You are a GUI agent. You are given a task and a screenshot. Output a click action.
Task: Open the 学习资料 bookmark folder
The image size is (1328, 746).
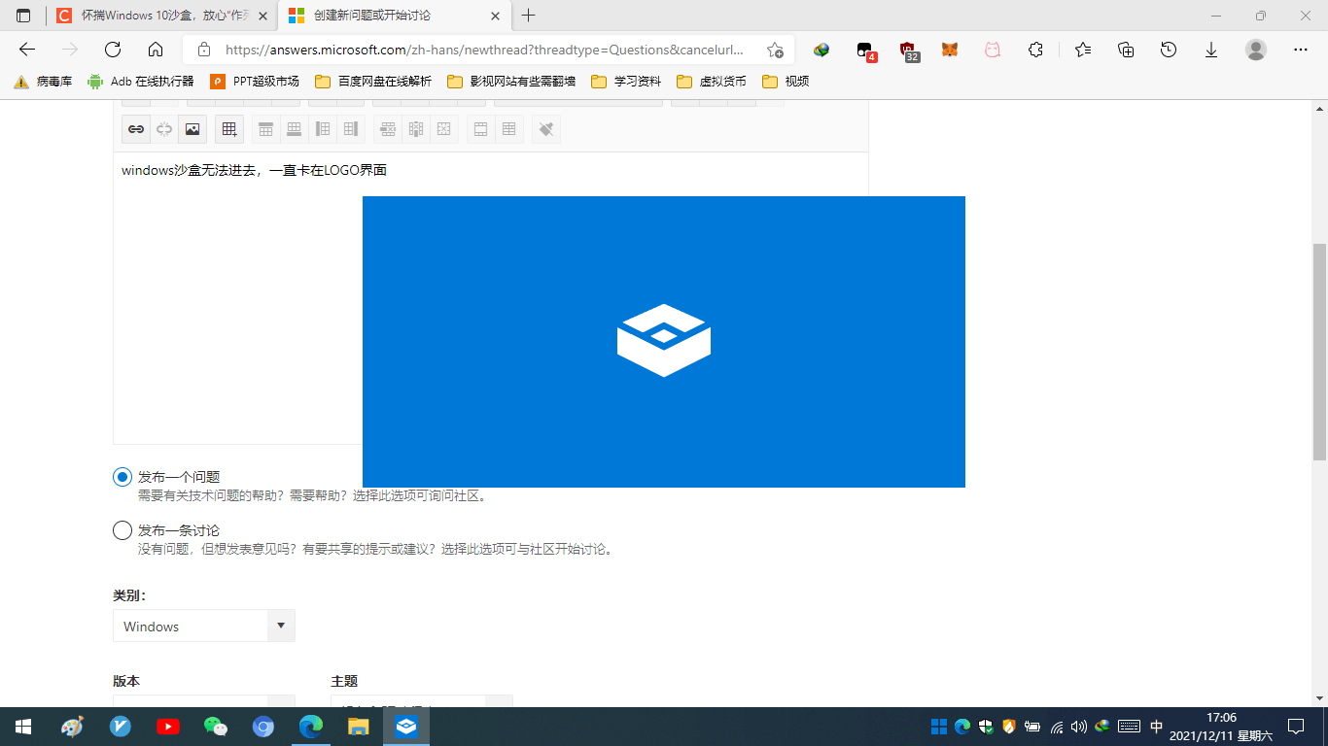tap(626, 82)
